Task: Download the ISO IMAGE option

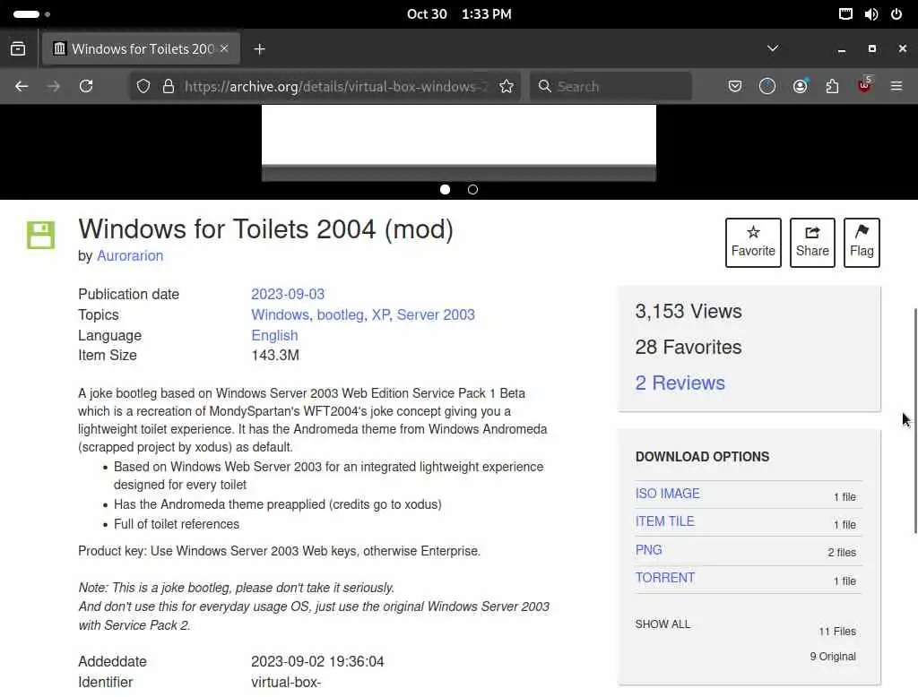Action: 667,494
